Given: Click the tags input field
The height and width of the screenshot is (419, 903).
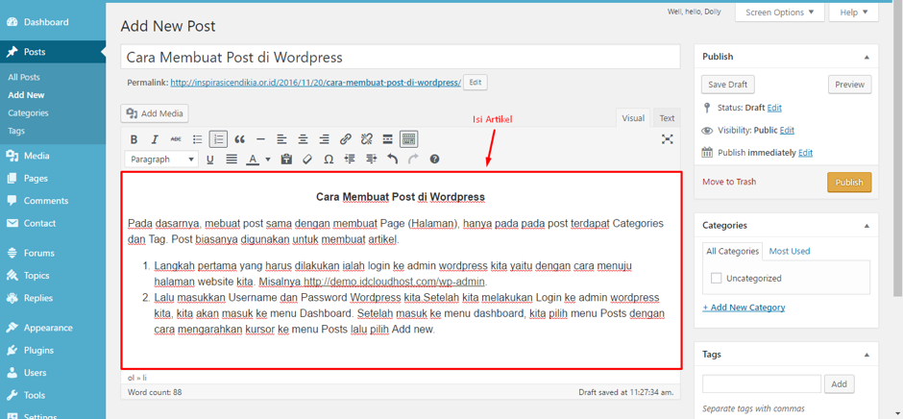Looking at the screenshot, I should pos(762,383).
